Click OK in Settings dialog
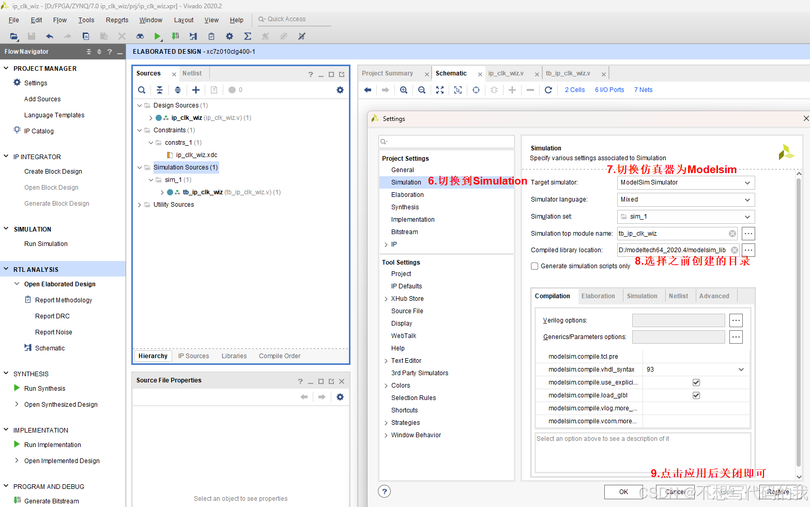Image resolution: width=810 pixels, height=507 pixels. tap(624, 492)
